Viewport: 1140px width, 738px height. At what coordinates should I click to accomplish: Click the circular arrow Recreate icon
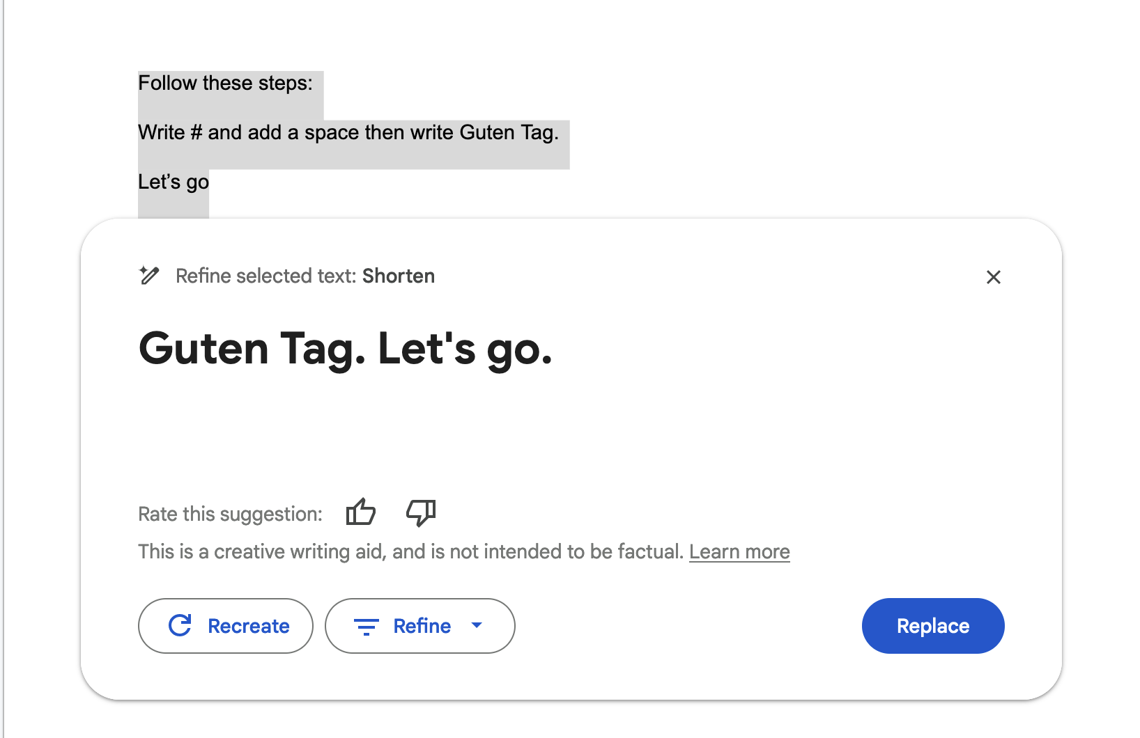[x=180, y=625]
